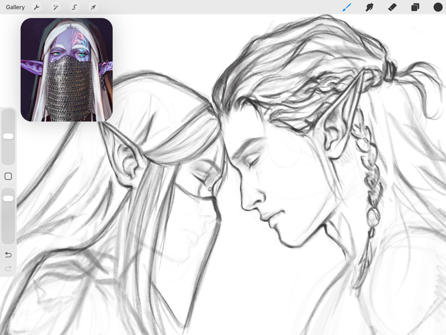
Task: Tap the masked elf reference image
Action: coord(67,70)
